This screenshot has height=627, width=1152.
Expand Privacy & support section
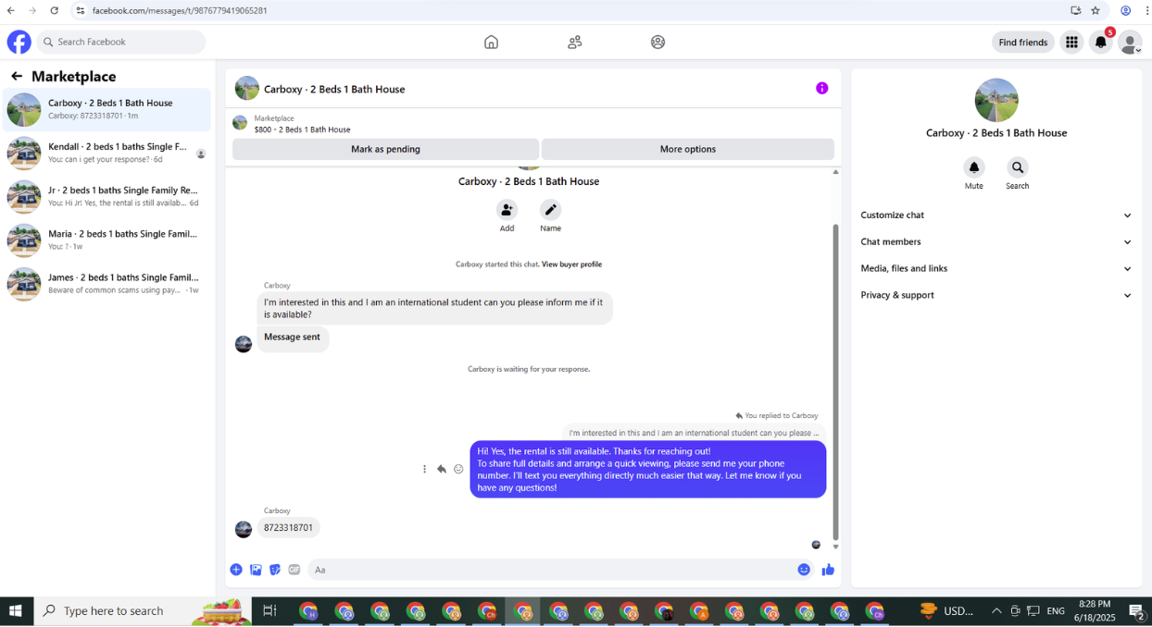click(996, 296)
